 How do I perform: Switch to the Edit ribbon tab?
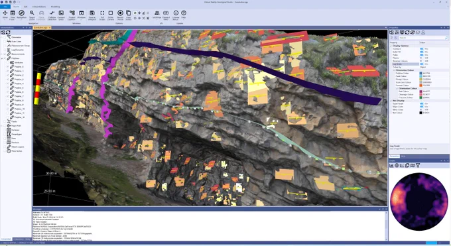(25, 7)
